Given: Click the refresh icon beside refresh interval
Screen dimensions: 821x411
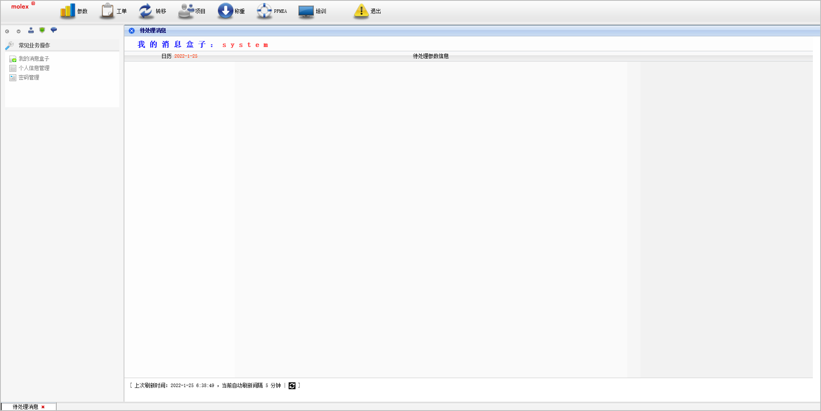Looking at the screenshot, I should (x=292, y=386).
